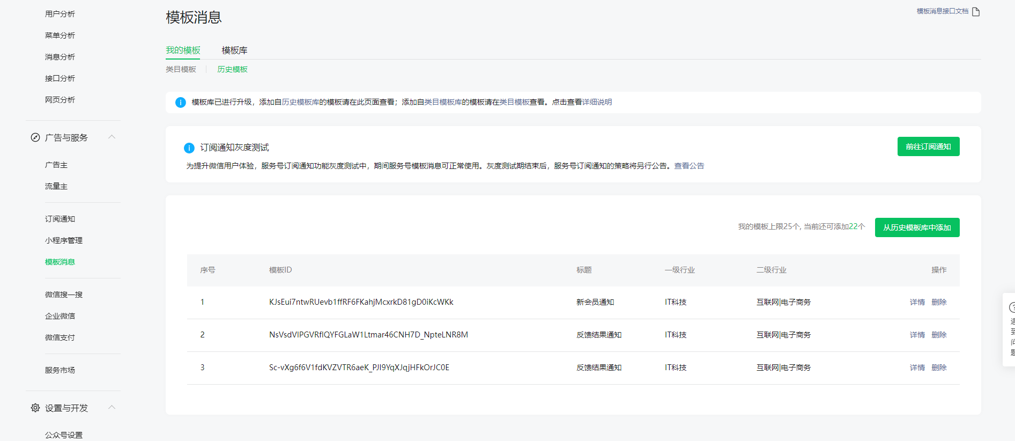
Task: Click the 从历史模板库中添加 button
Action: 917,227
